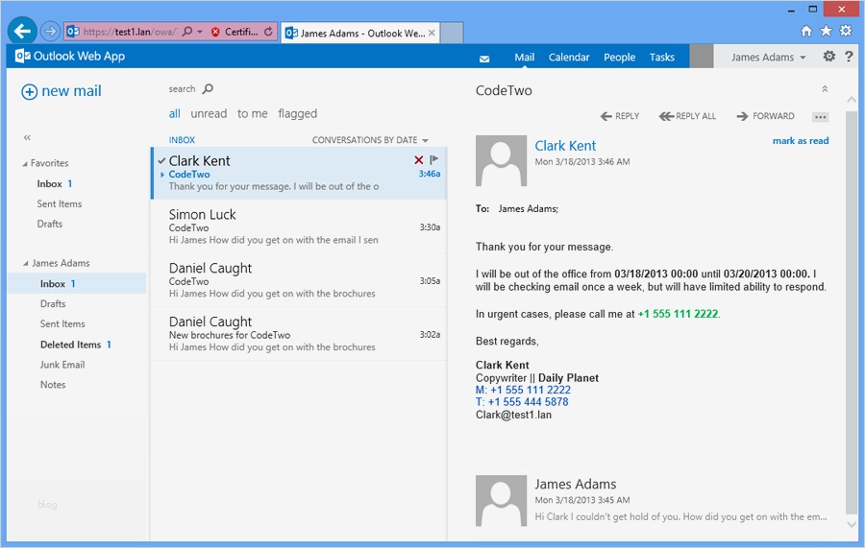Open Sent Items under Favorites
The height and width of the screenshot is (548, 865).
(x=59, y=203)
